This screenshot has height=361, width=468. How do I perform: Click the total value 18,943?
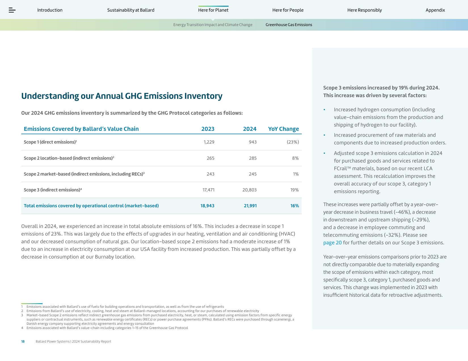[207, 206]
